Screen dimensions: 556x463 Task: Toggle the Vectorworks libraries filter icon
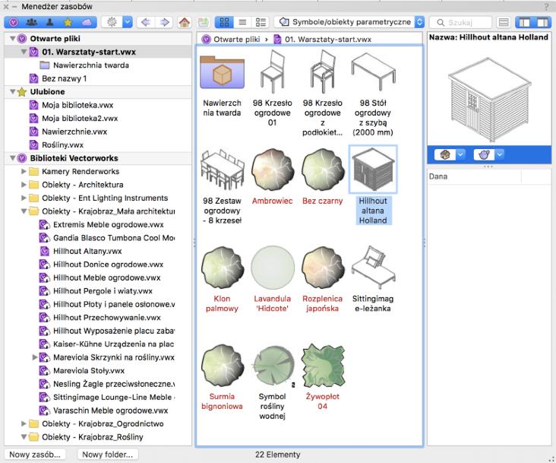[14, 22]
